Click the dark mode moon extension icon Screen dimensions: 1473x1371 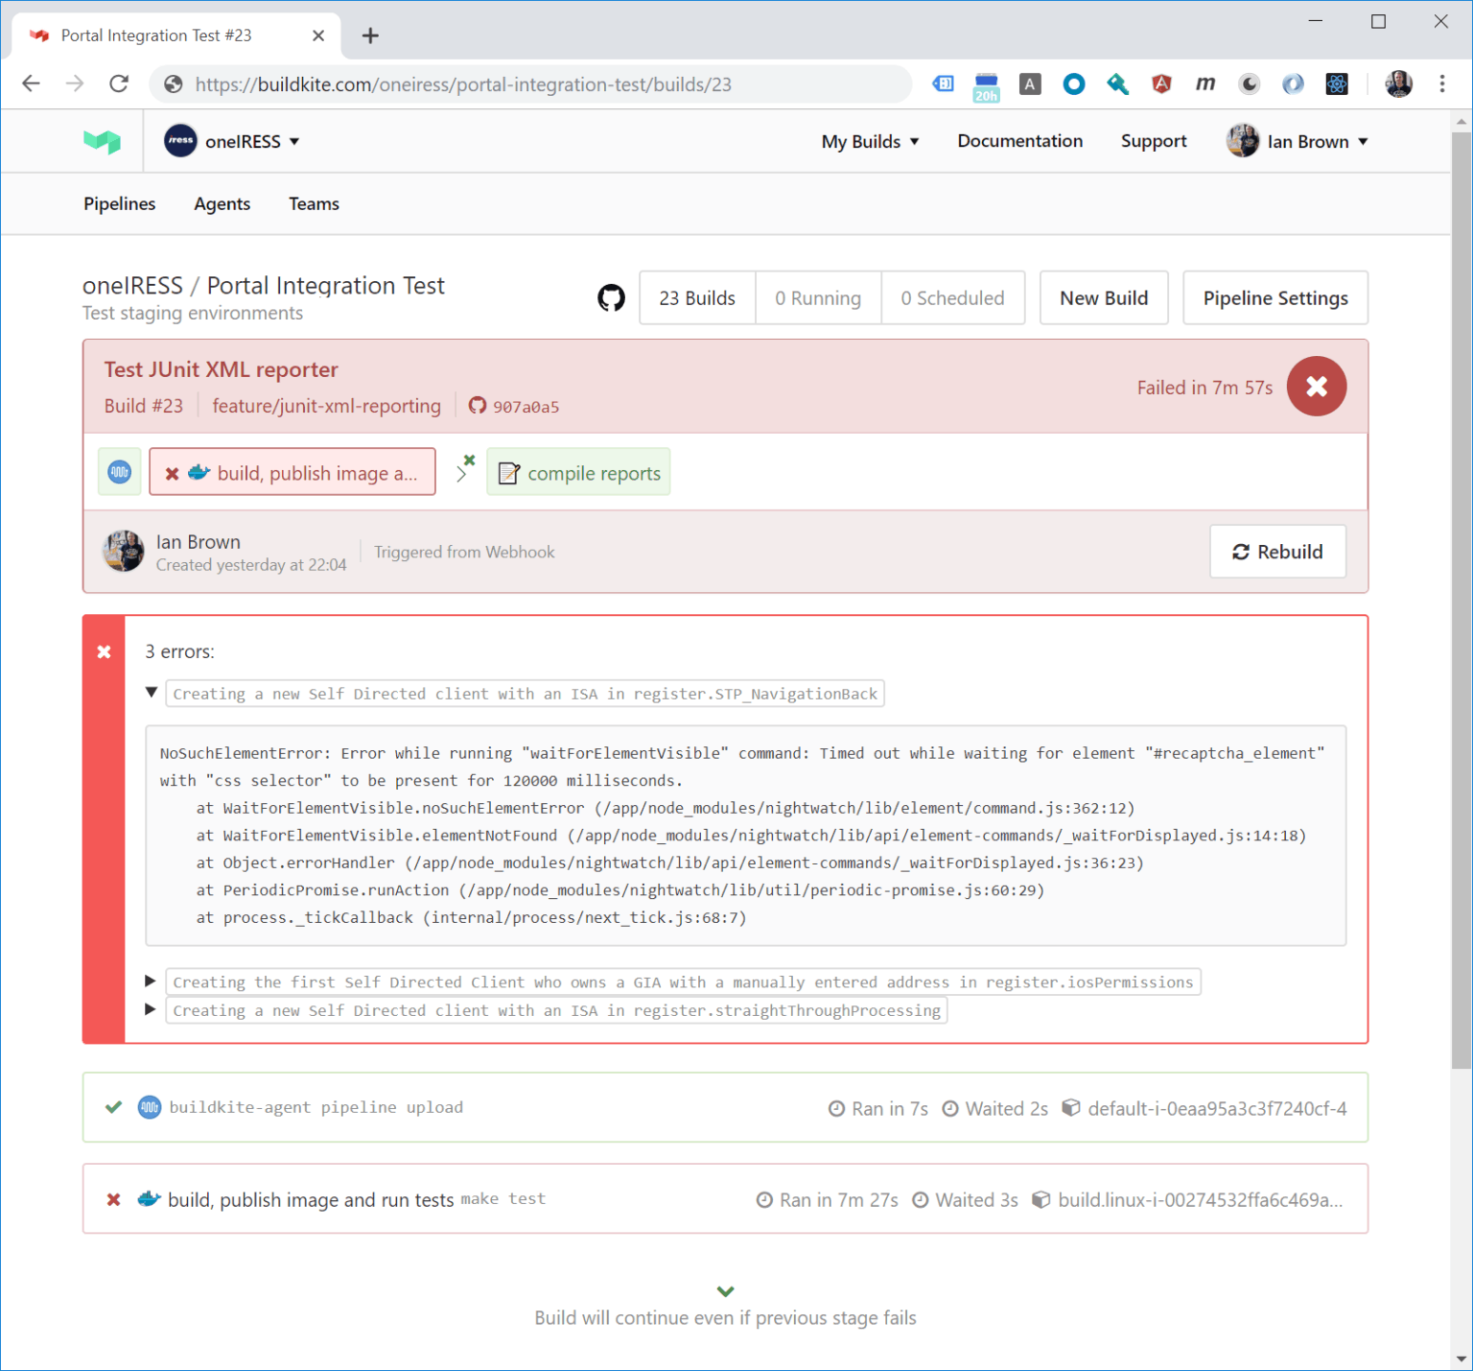pyautogui.click(x=1249, y=83)
